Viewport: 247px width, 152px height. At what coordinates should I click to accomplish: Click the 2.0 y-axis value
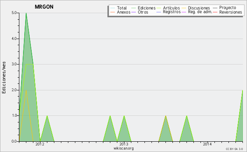[x=14, y=90]
